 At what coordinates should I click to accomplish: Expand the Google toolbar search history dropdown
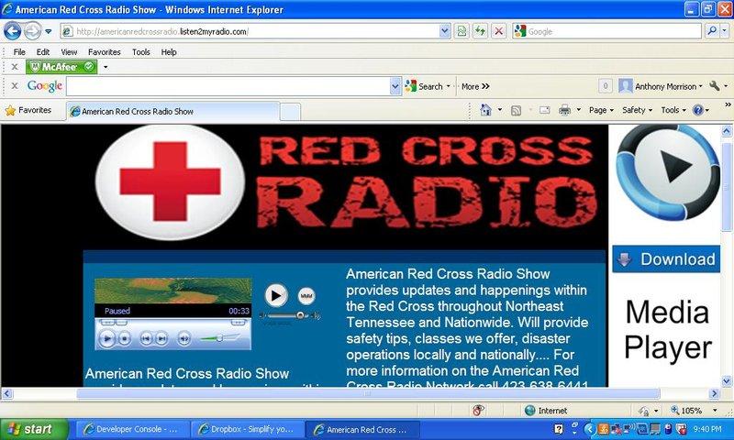pyautogui.click(x=395, y=86)
